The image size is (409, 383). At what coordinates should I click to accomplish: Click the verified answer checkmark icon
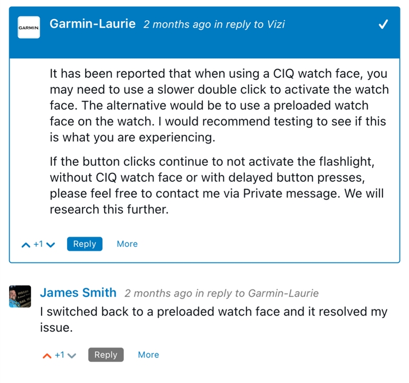(383, 24)
